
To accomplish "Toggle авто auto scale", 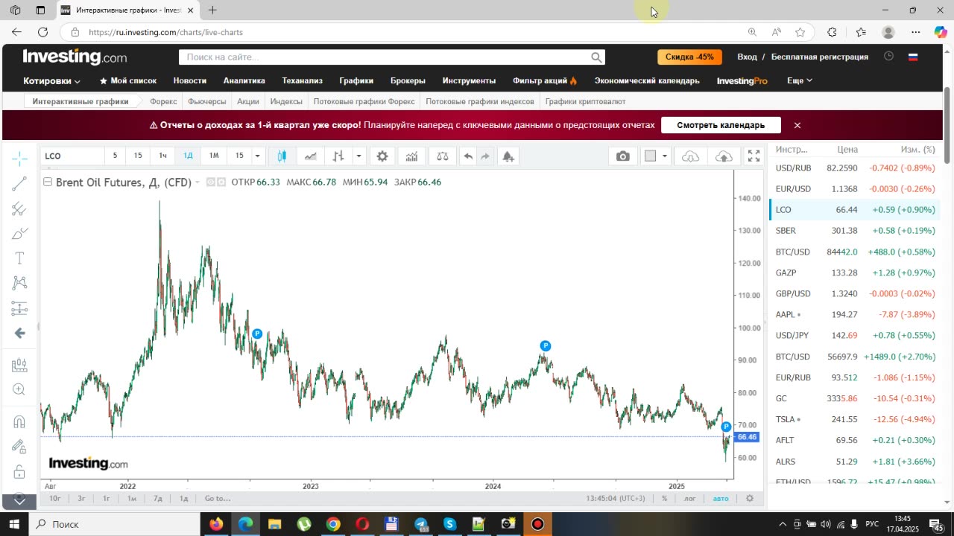I will pyautogui.click(x=721, y=498).
